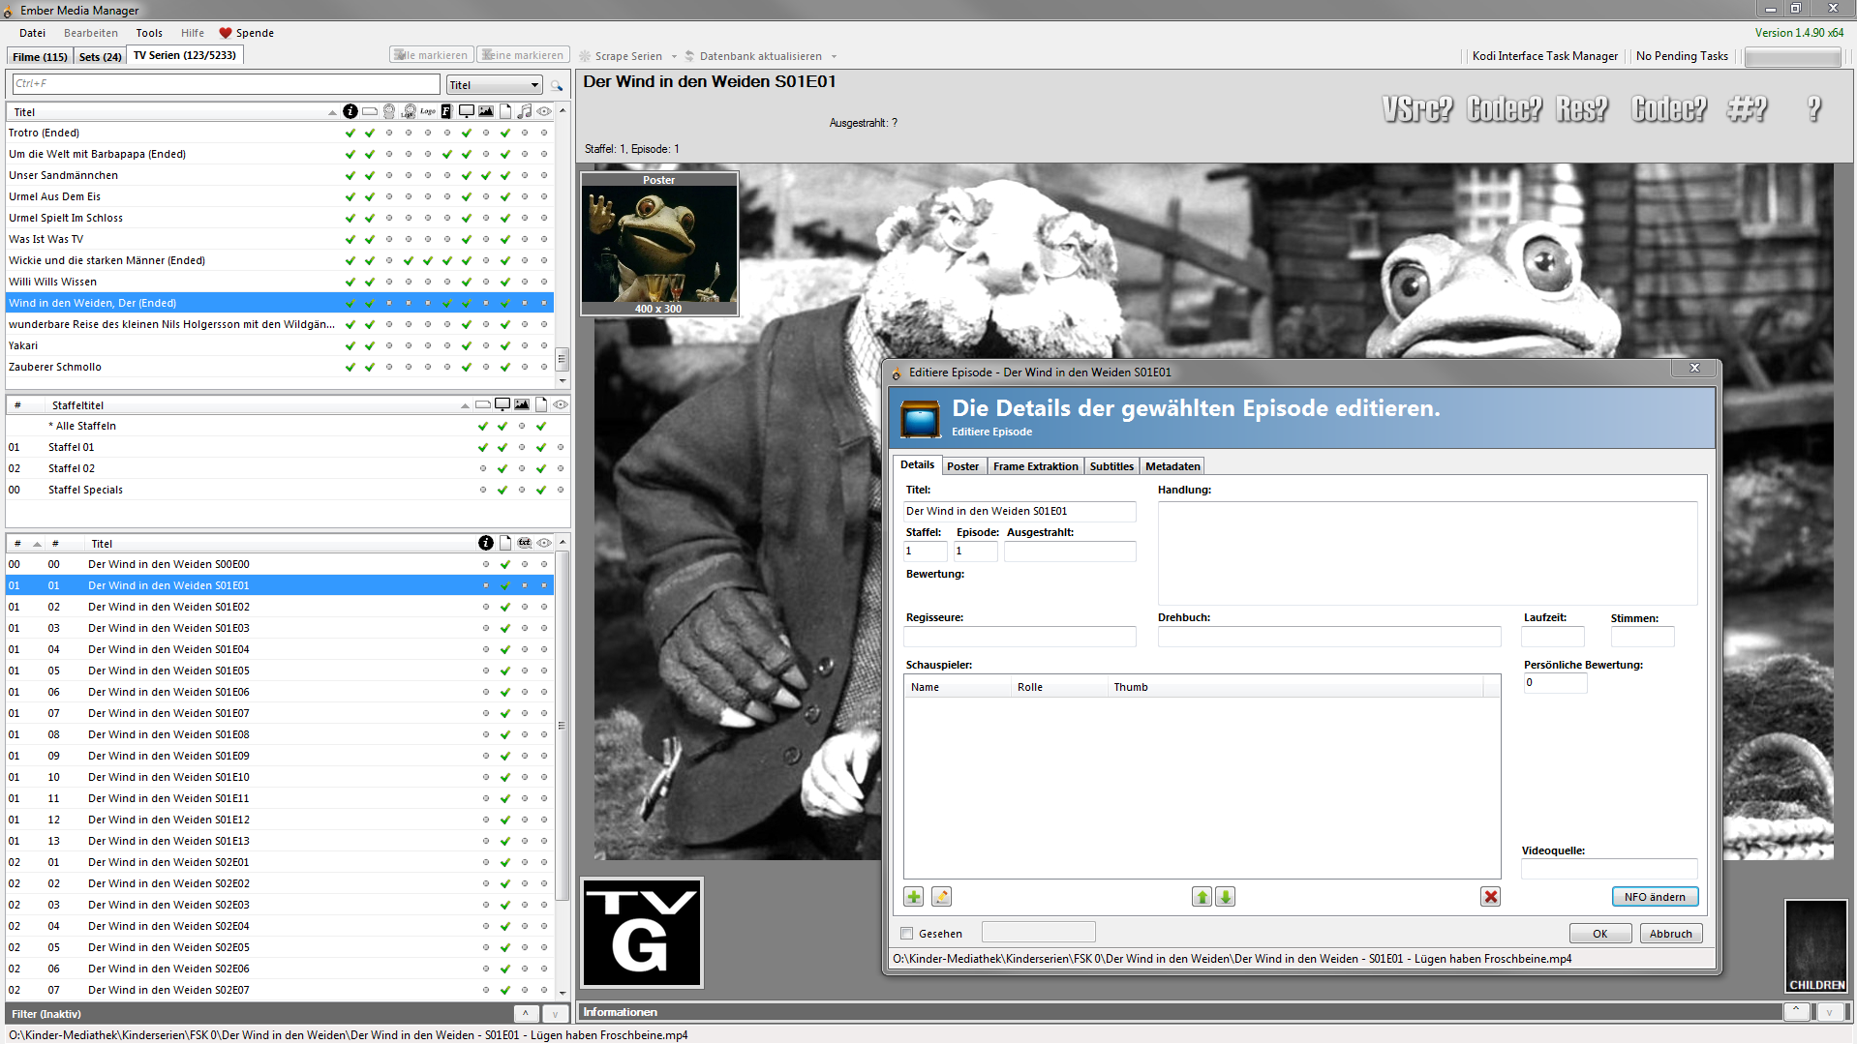Image resolution: width=1857 pixels, height=1044 pixels.
Task: Expand Datenbank aktualisieren dropdown arrow
Action: click(834, 56)
